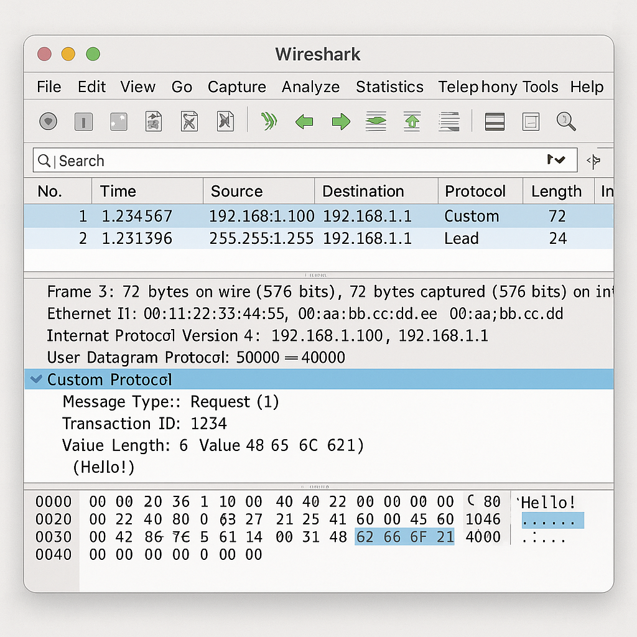The image size is (637, 637).
Task: Click length value 72 cell
Action: pyautogui.click(x=557, y=216)
